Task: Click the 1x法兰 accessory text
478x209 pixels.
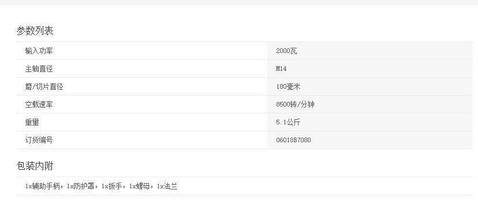Action: click(x=167, y=186)
